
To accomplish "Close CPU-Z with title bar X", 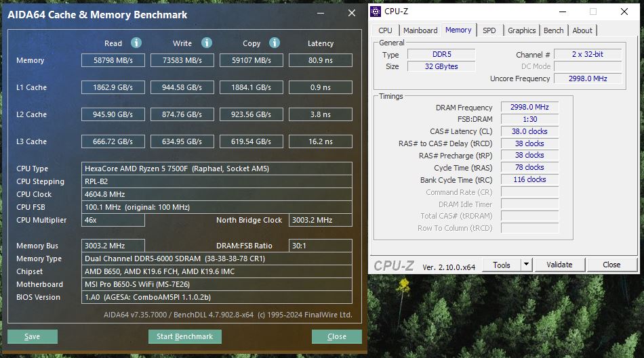I will (624, 12).
